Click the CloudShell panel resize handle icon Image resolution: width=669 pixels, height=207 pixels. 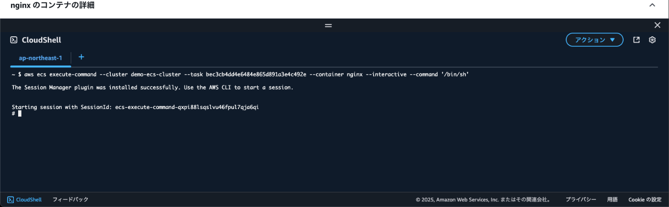(328, 25)
